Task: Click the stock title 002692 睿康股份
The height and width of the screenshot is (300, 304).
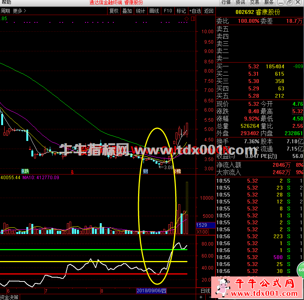Action: coord(258,12)
